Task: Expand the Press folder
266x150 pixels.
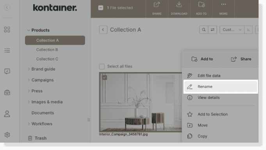Action: (29, 91)
